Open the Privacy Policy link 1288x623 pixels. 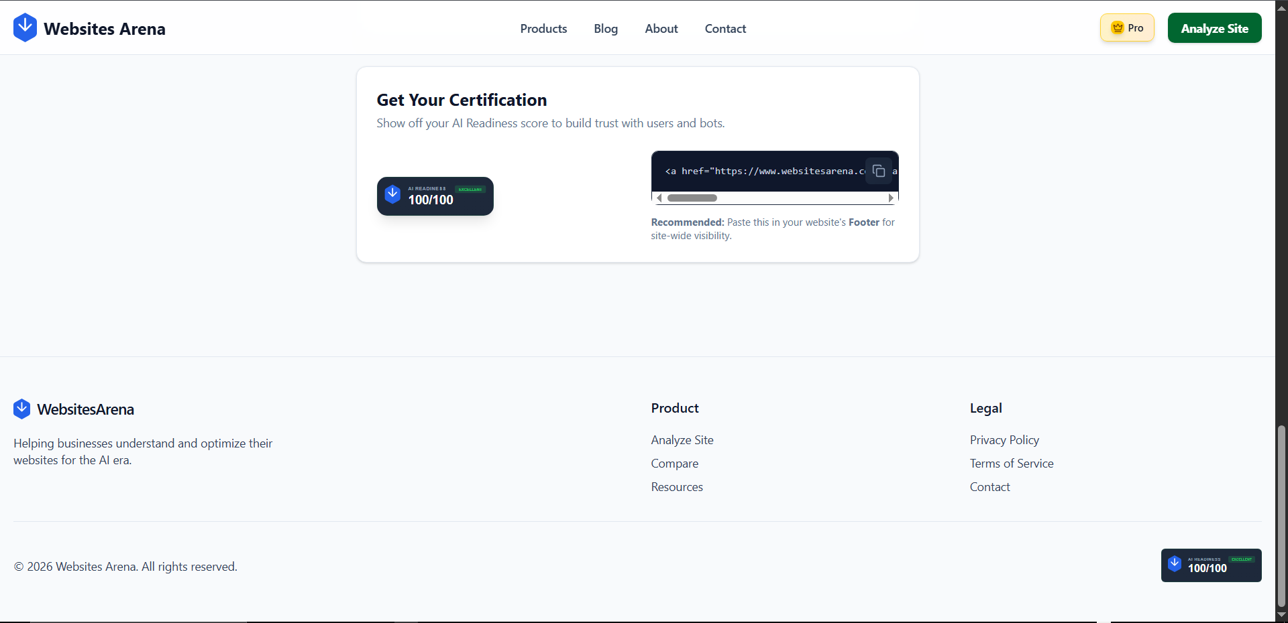point(1004,440)
